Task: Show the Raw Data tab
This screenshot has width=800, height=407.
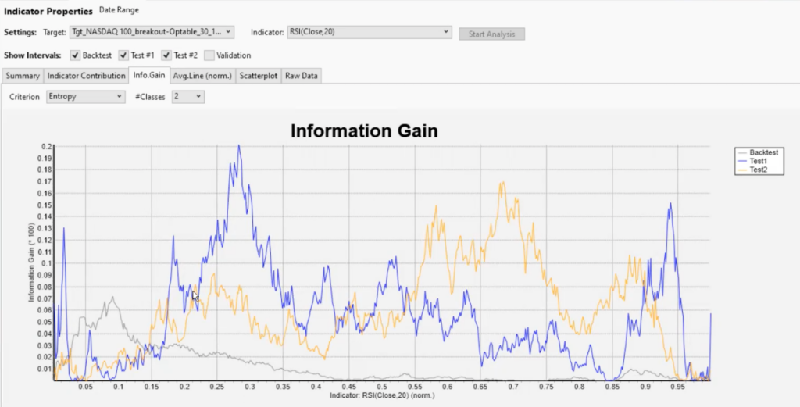Action: click(302, 76)
